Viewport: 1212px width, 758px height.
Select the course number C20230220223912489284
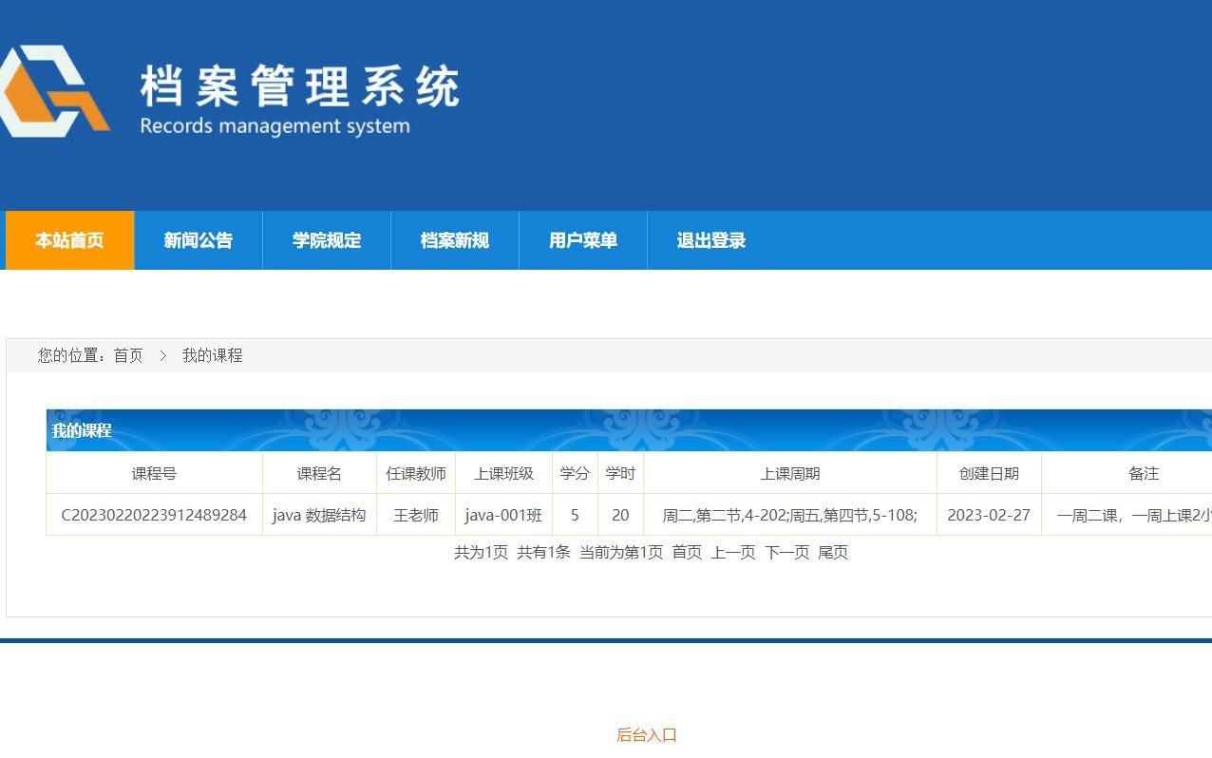[154, 514]
